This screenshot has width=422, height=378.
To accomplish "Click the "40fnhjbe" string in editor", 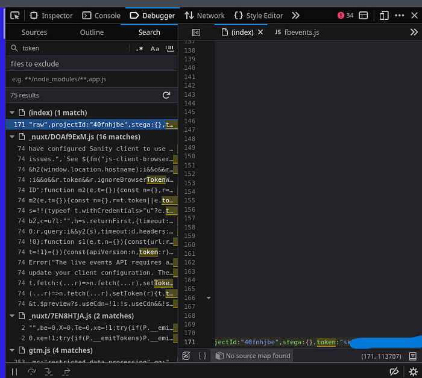I will coord(259,342).
